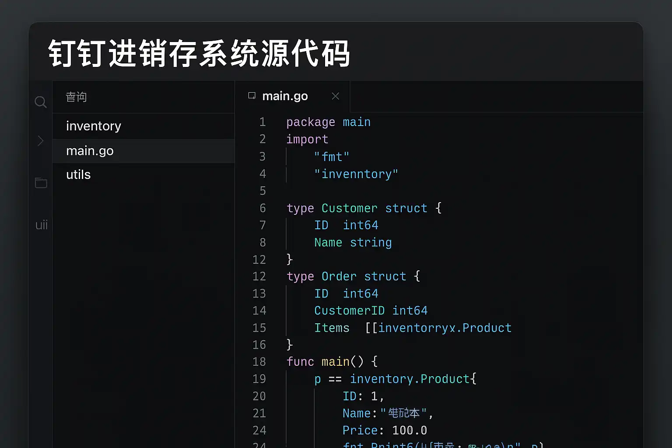Click the "Items [[inventorryx.Product" line
The width and height of the screenshot is (672, 448).
(x=413, y=328)
